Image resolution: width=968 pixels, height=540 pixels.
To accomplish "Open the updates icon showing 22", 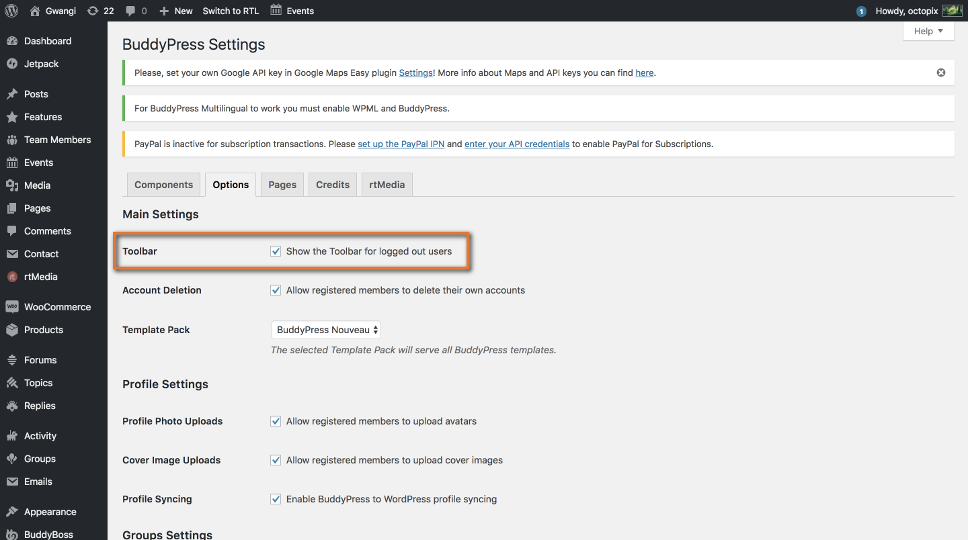I will [92, 11].
